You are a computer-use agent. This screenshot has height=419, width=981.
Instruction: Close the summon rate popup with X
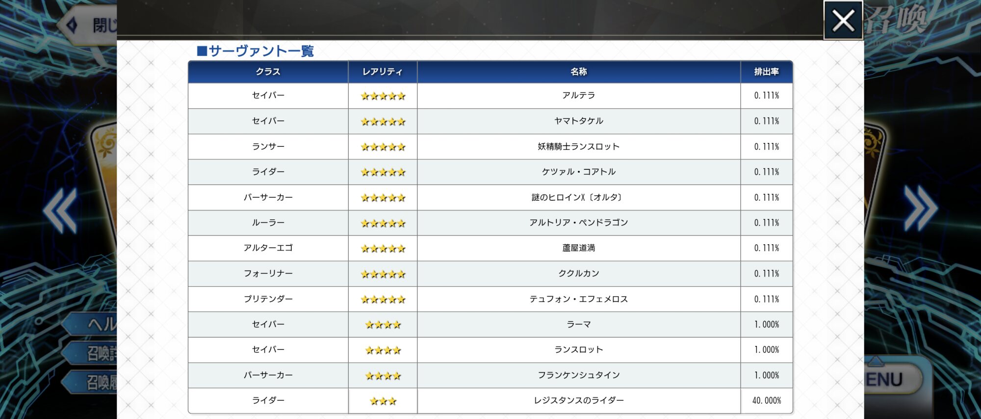(x=843, y=21)
